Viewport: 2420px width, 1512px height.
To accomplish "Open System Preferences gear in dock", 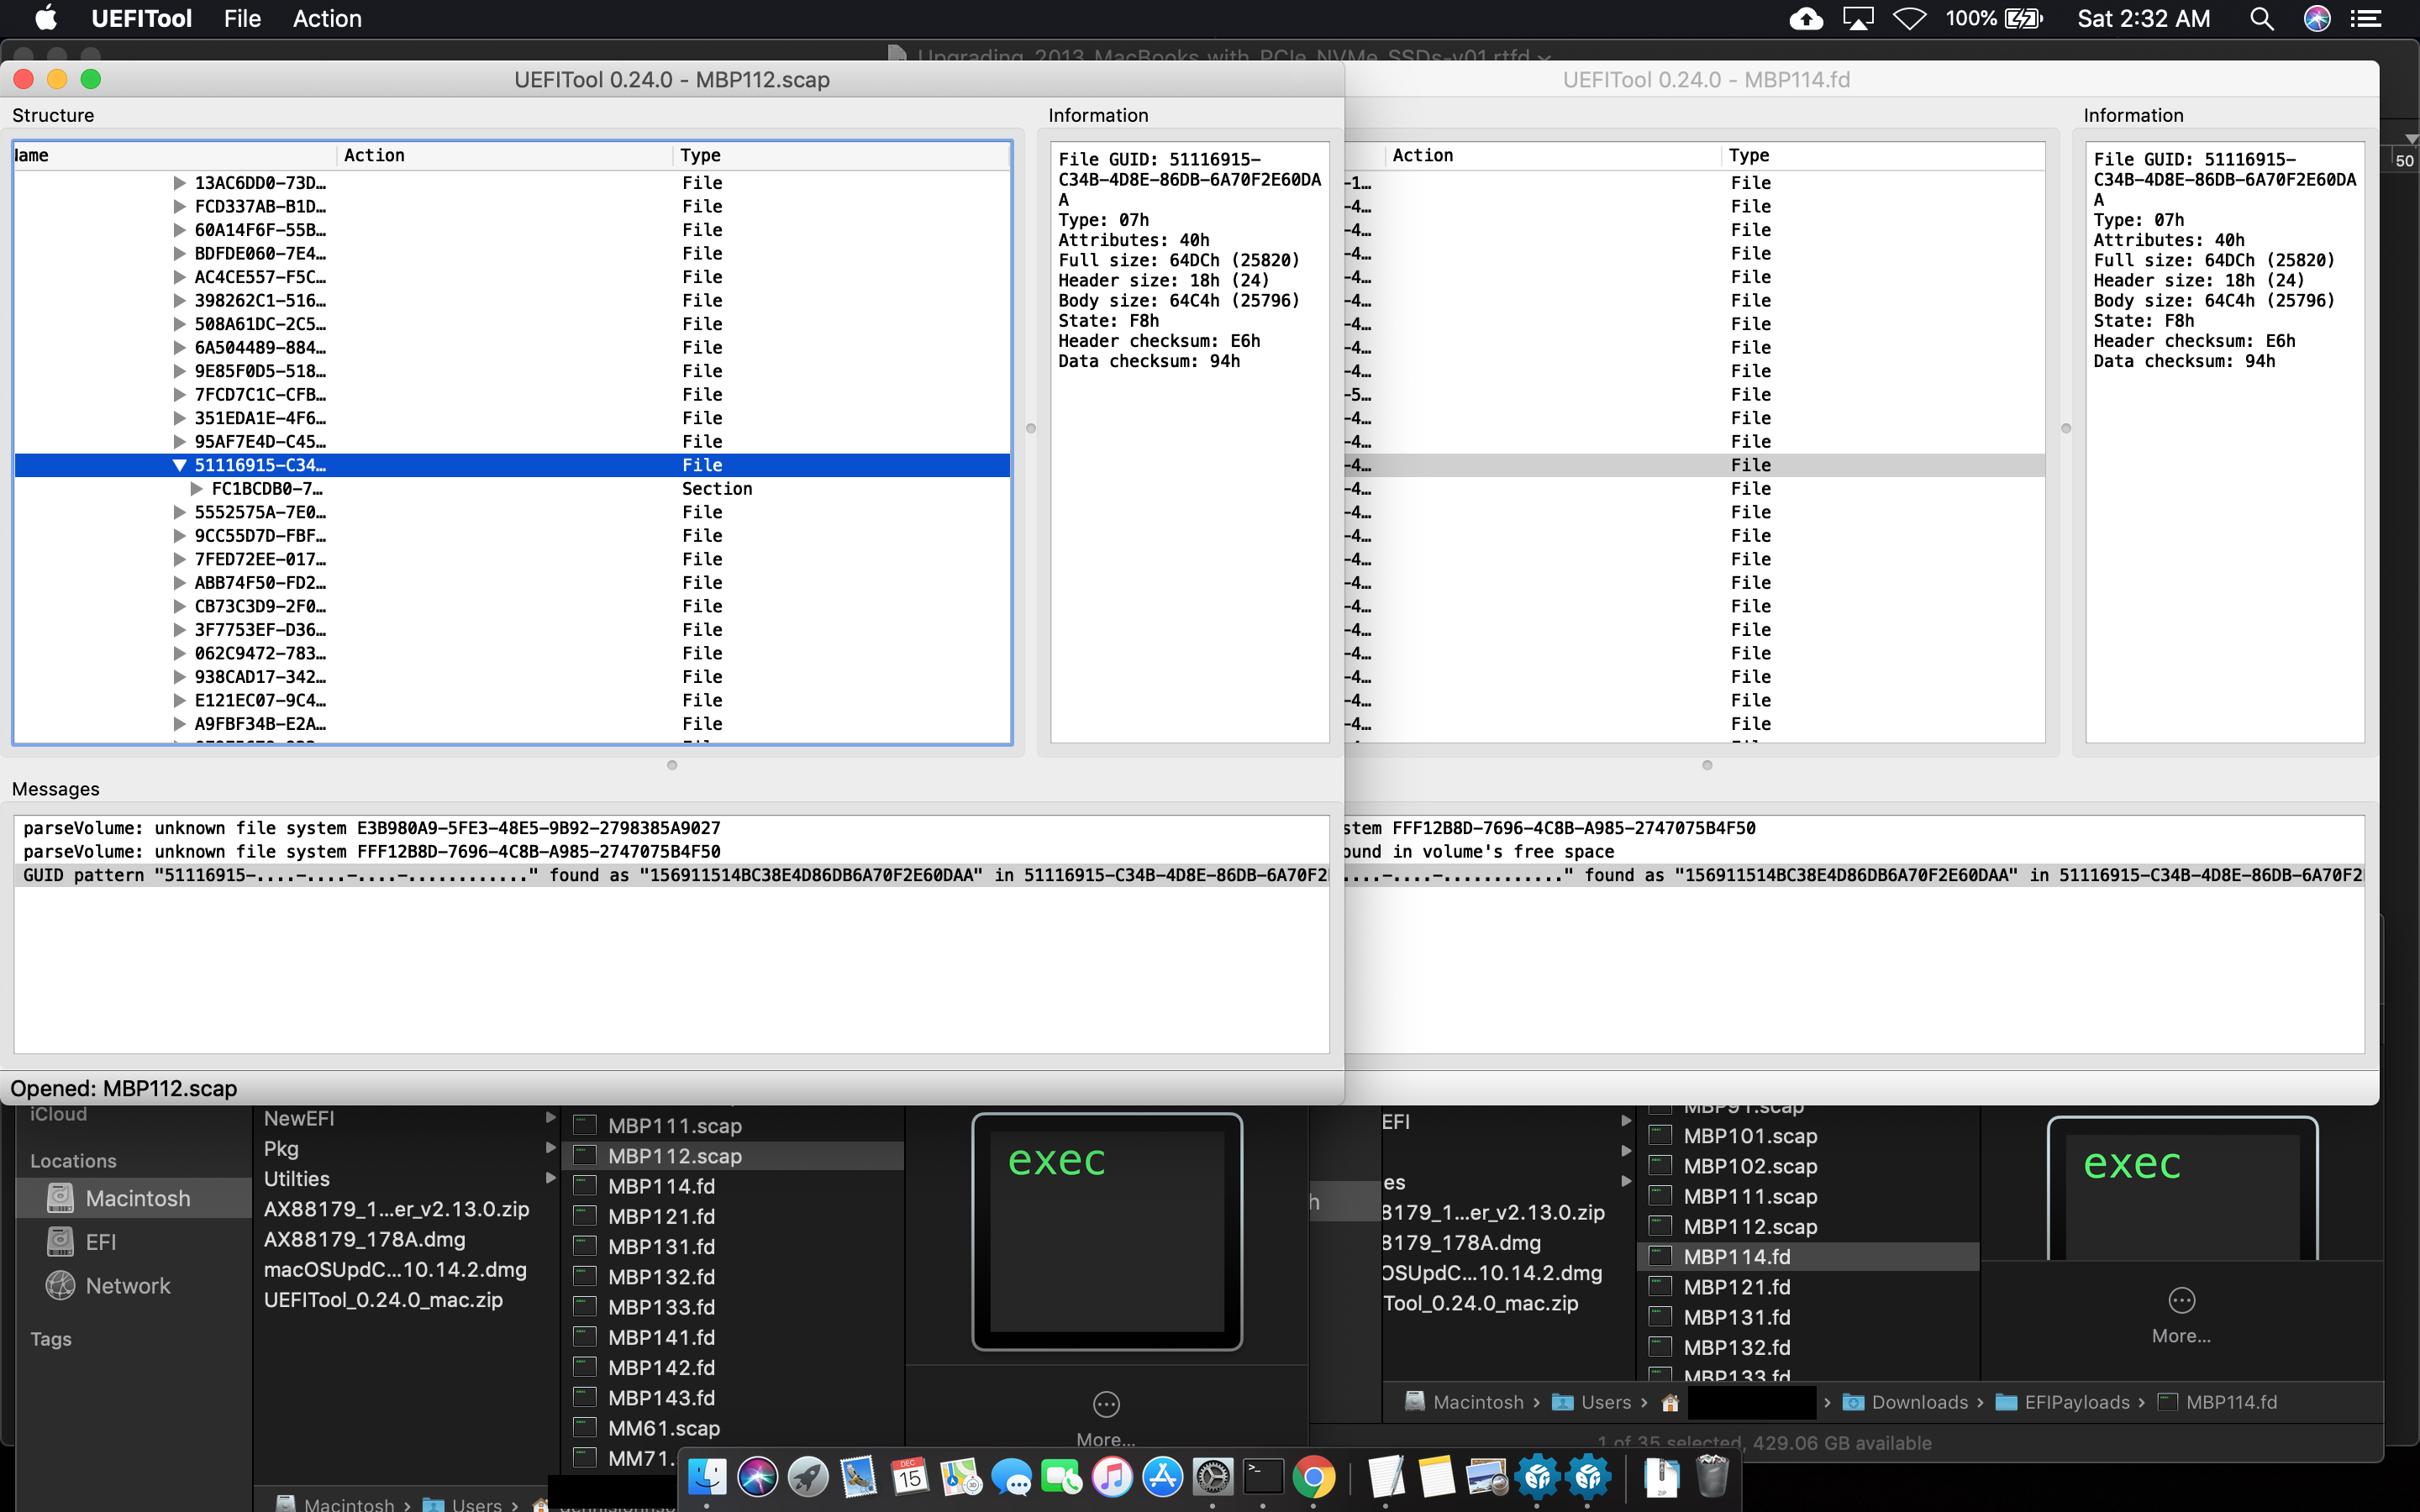I will [x=1213, y=1476].
